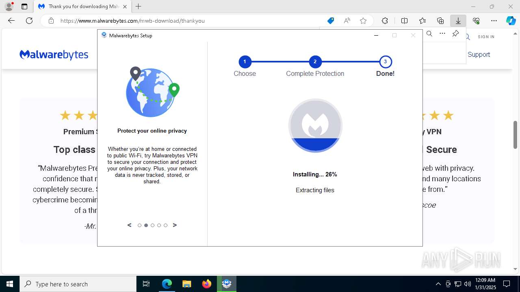Open the tab actions menu icon

pos(24,6)
